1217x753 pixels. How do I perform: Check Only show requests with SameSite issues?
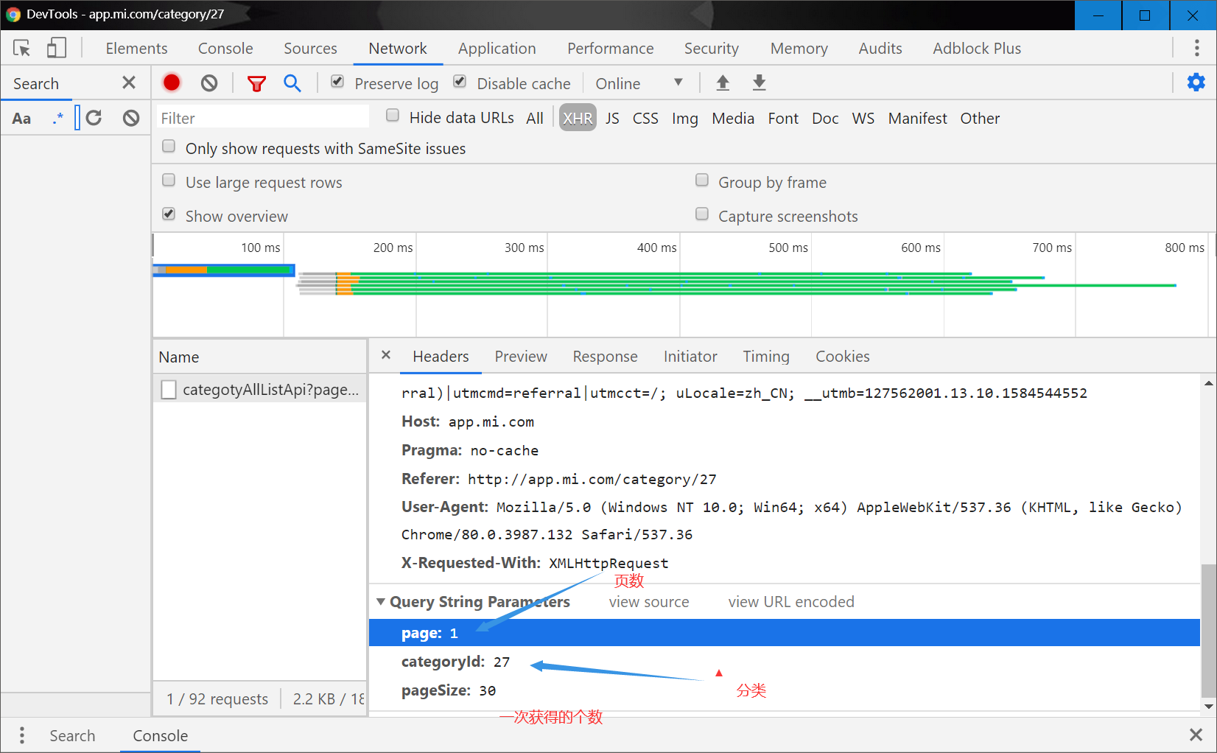tap(169, 147)
